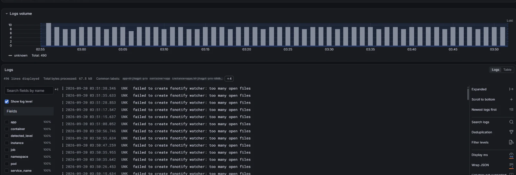Click timestamp 2026-09-20 03:51:08.052
The width and height of the screenshot is (516, 175).
(x=91, y=124)
